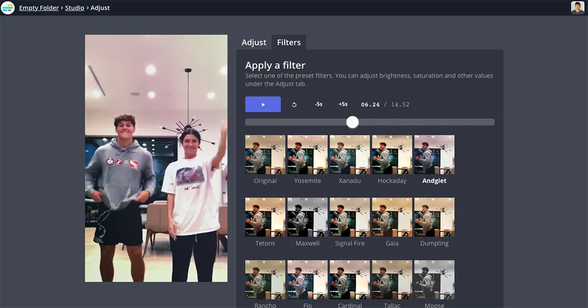Click the playback progress bar track

[370, 122]
